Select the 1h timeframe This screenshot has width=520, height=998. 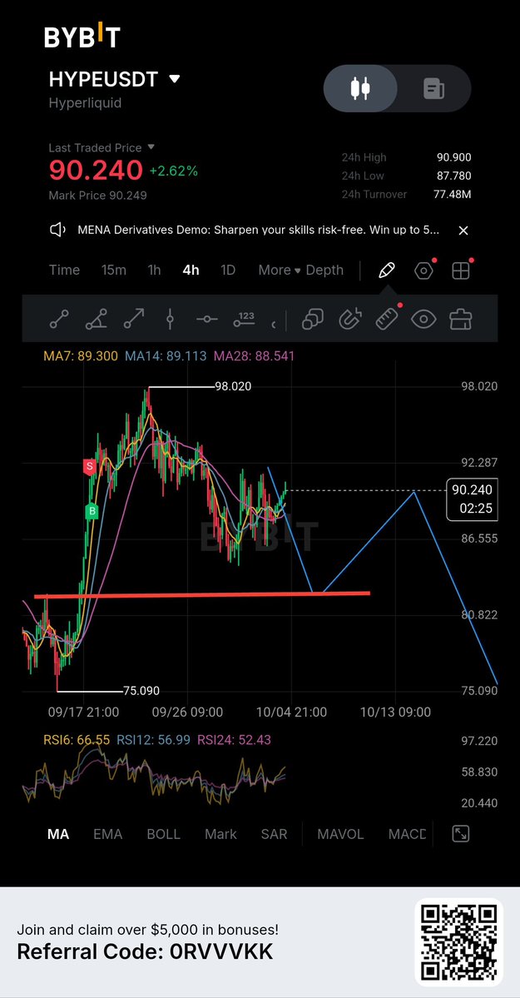pos(154,270)
